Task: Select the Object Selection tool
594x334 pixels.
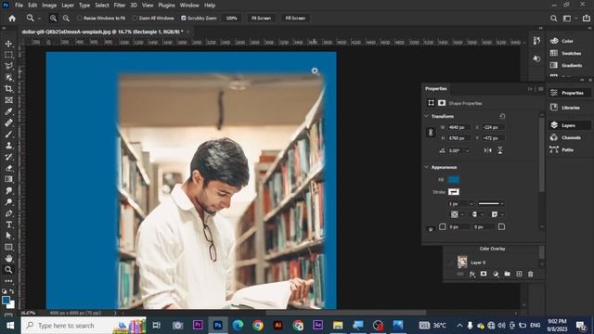Action: 8,78
